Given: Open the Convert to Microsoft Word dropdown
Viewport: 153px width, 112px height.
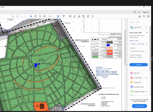Looking at the screenshot, I should (139, 51).
